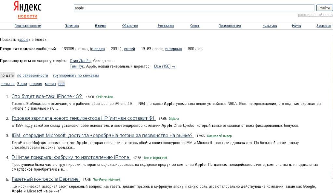Select группировать по сюжетам option
The width and height of the screenshot is (333, 193).
(76, 76)
